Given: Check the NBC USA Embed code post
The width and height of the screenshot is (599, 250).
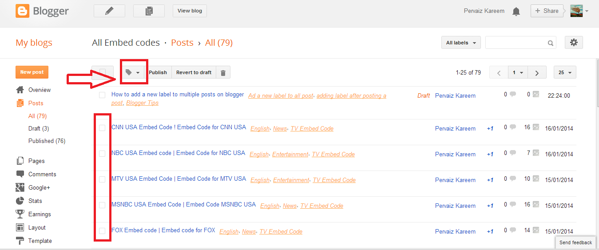Looking at the screenshot, I should (102, 154).
